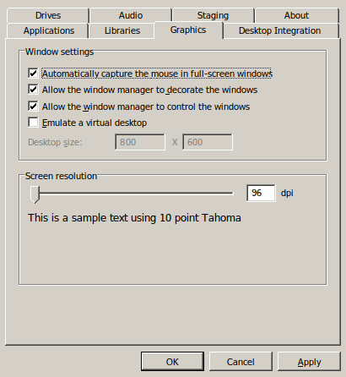The width and height of the screenshot is (346, 377).
Task: Click the desktop width field showing 800
Action: click(140, 142)
